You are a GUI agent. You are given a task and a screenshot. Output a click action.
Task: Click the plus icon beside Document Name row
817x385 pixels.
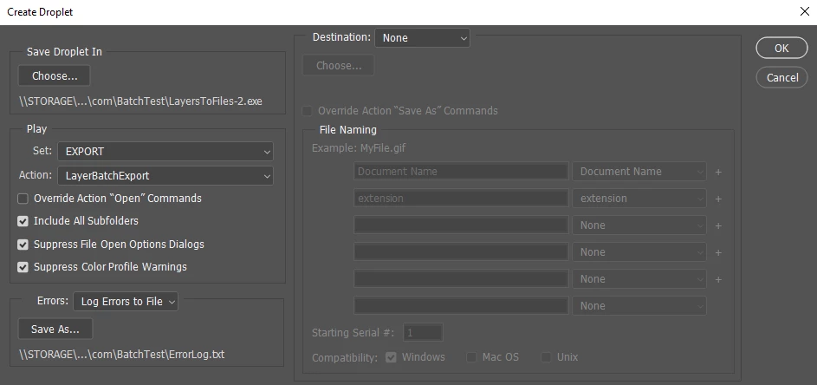click(718, 172)
